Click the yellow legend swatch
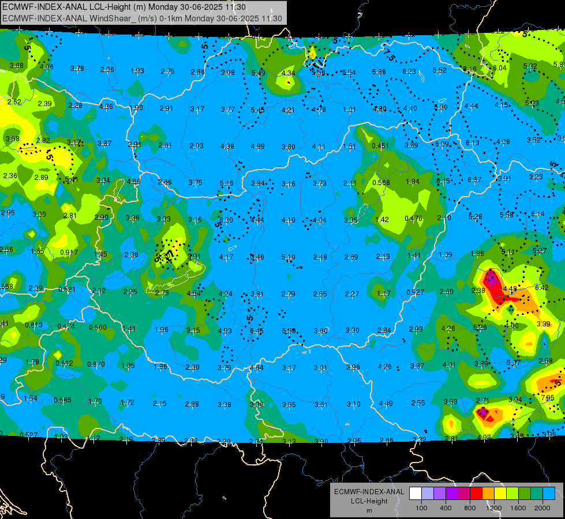Image resolution: width=565 pixels, height=519 pixels. coord(500,493)
